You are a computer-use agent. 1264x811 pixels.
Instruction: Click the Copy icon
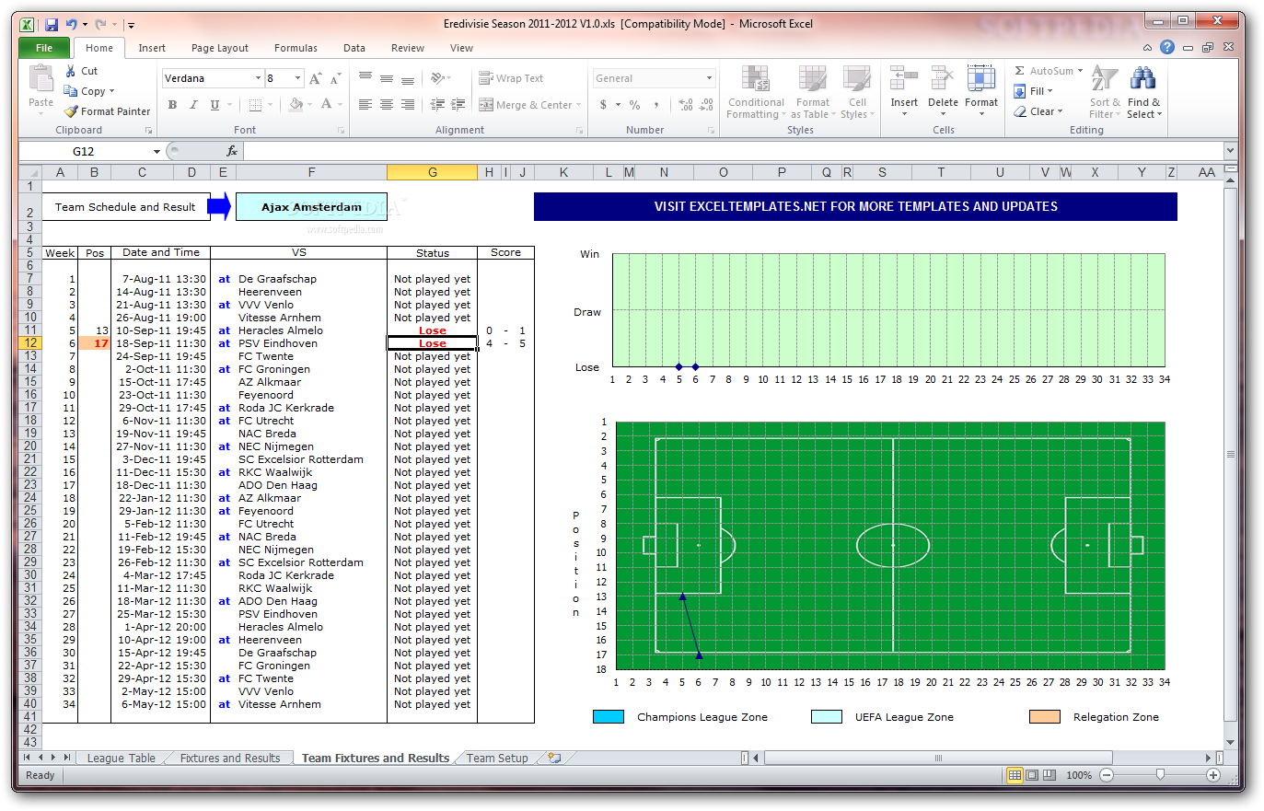click(71, 91)
